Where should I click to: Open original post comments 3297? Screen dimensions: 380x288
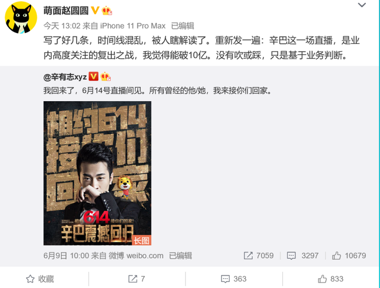(302, 255)
